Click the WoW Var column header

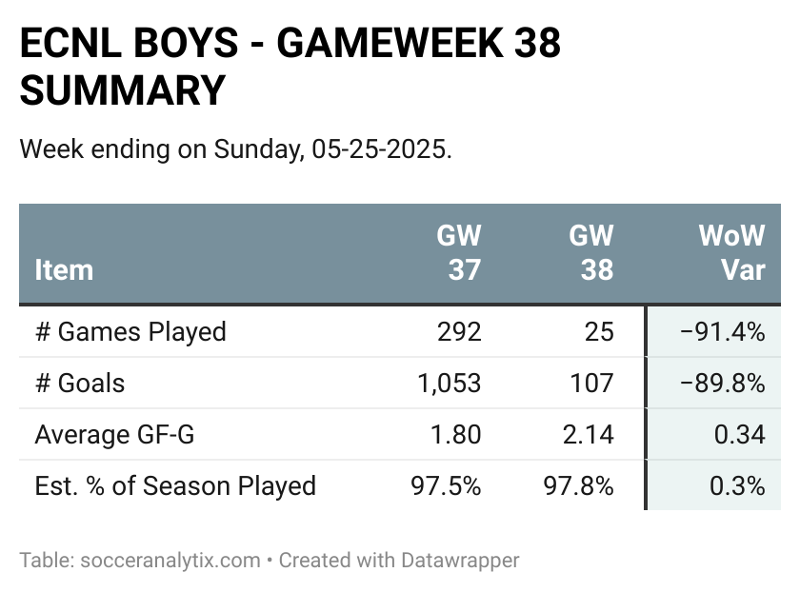(x=732, y=252)
